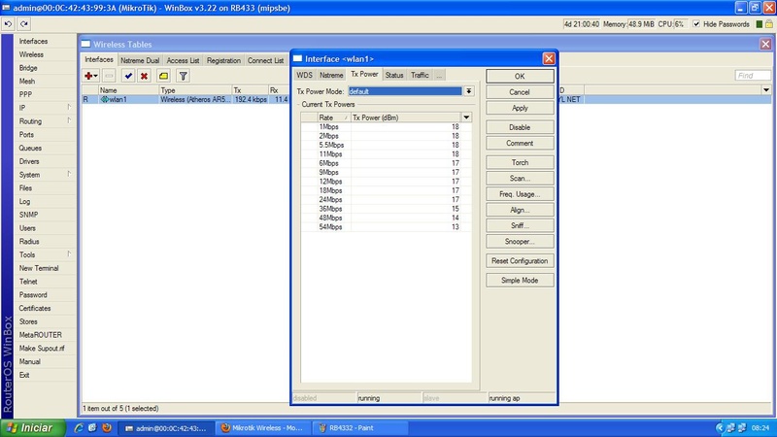Open Access List tab
777x437 pixels.
click(x=183, y=60)
